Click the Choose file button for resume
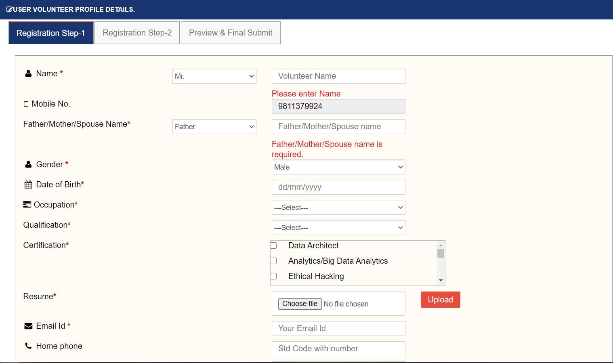Image resolution: width=613 pixels, height=363 pixels. 300,304
